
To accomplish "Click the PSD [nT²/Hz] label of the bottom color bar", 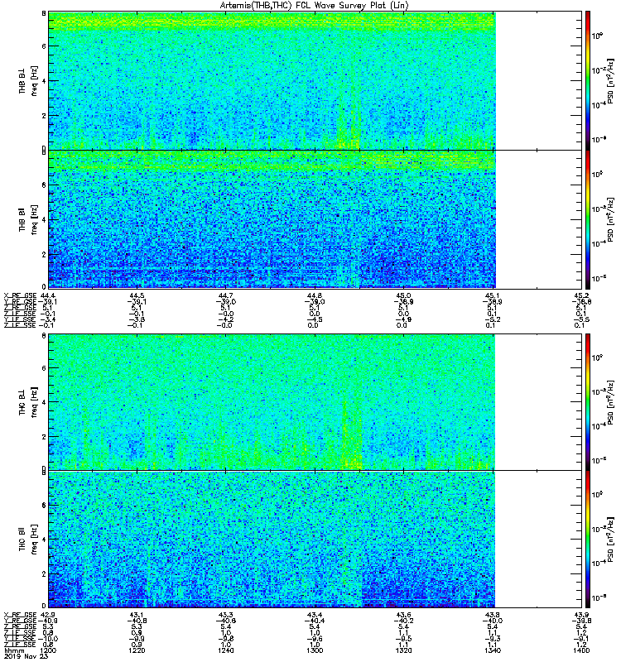I will pyautogui.click(x=610, y=540).
